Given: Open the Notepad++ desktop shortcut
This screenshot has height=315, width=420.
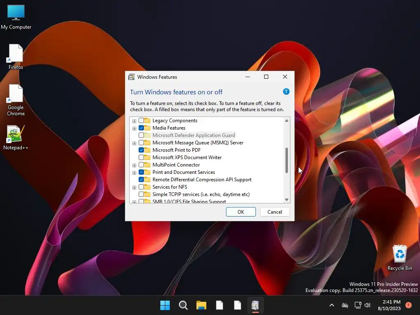Looking at the screenshot, I should coord(16,137).
